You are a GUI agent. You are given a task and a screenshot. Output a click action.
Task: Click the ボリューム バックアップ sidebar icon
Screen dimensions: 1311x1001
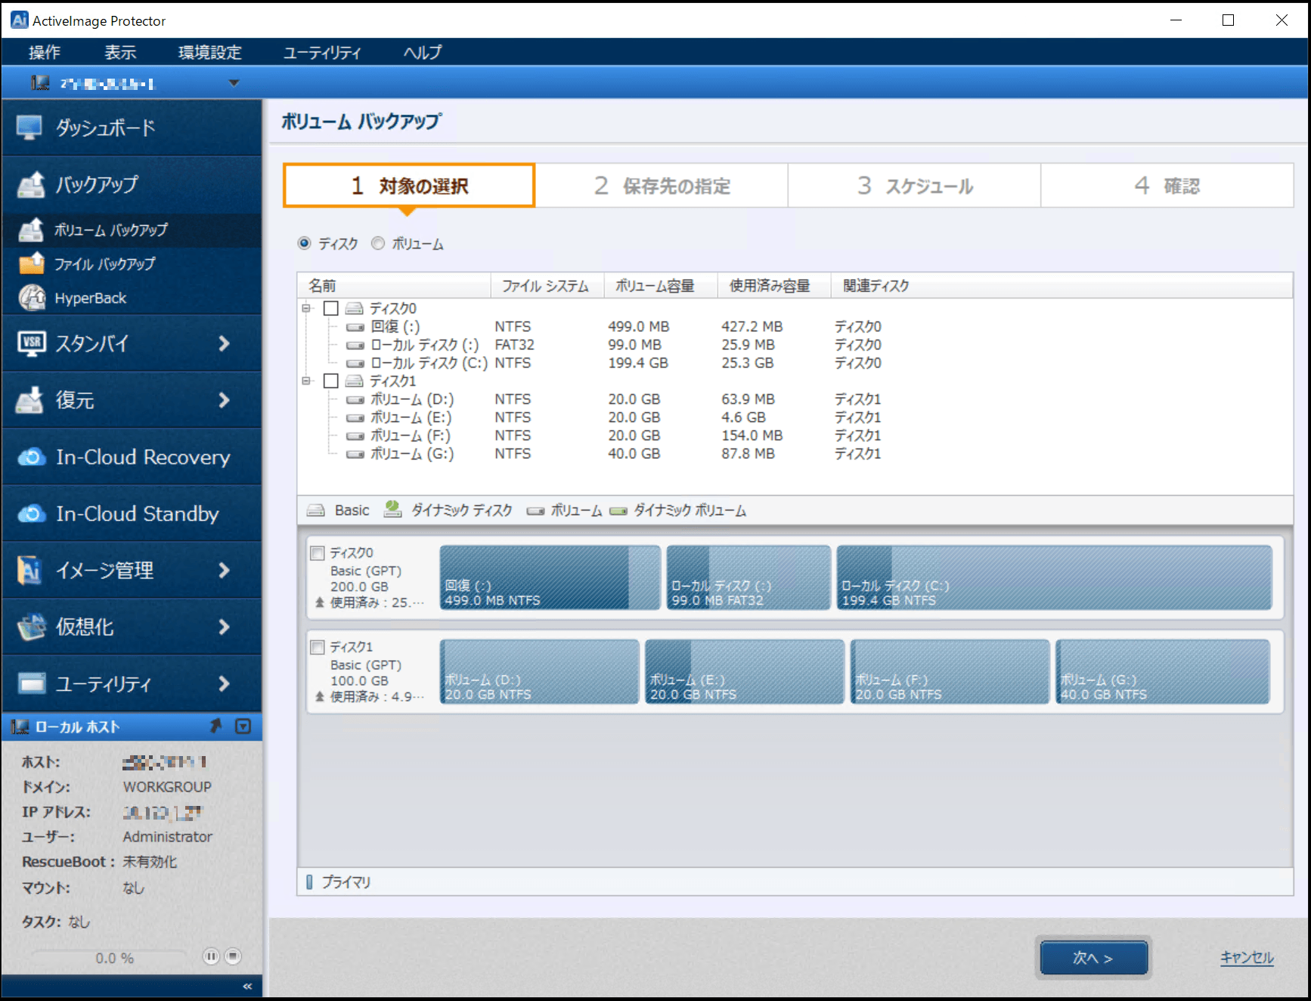[32, 230]
